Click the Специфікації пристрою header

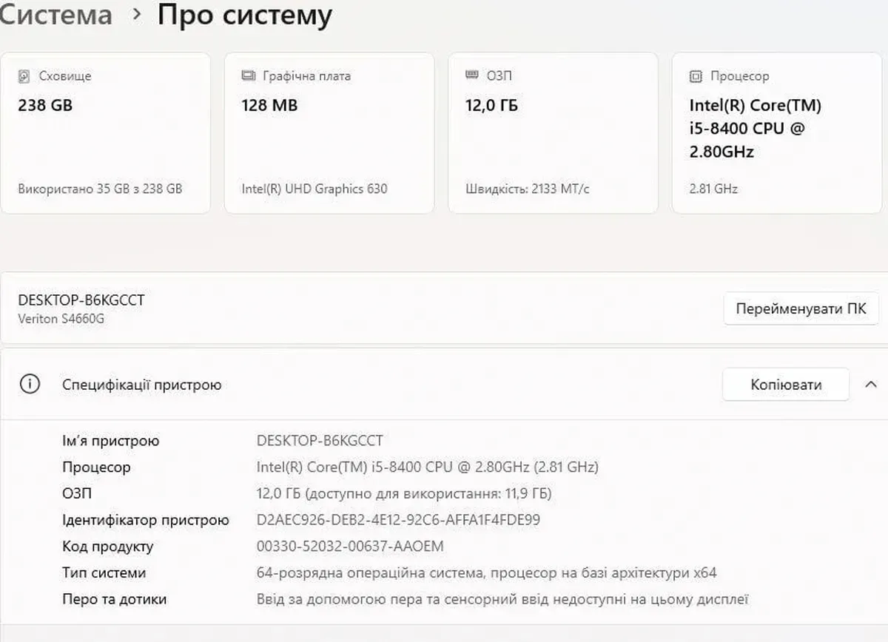pyautogui.click(x=142, y=385)
